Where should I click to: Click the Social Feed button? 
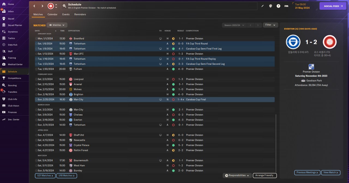(333, 6)
